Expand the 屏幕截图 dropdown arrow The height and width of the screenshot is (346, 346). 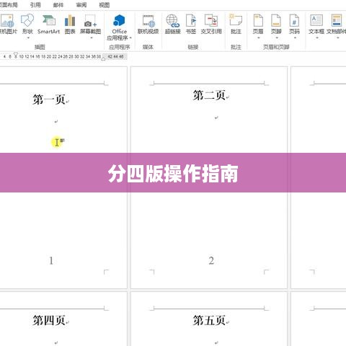(91, 38)
